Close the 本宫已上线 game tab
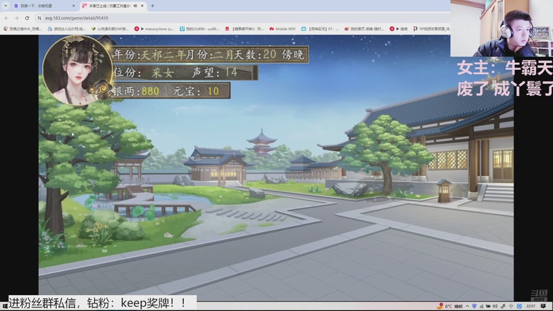The image size is (553, 311). [142, 6]
